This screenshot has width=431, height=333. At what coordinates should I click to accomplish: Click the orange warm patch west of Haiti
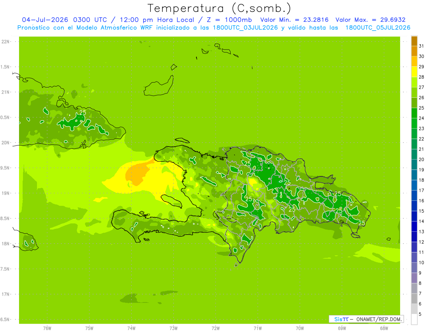[138, 173]
